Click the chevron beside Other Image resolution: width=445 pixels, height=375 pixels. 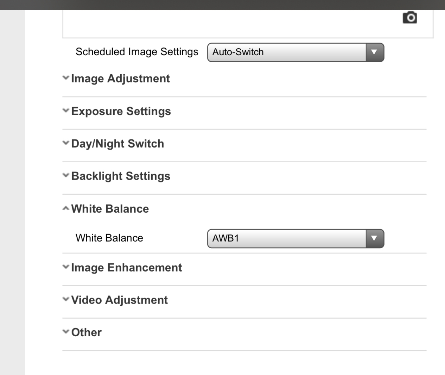66,332
